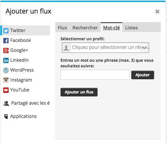Click the WordPress logo icon
Screen dimensions: 167x144
pos(6,70)
